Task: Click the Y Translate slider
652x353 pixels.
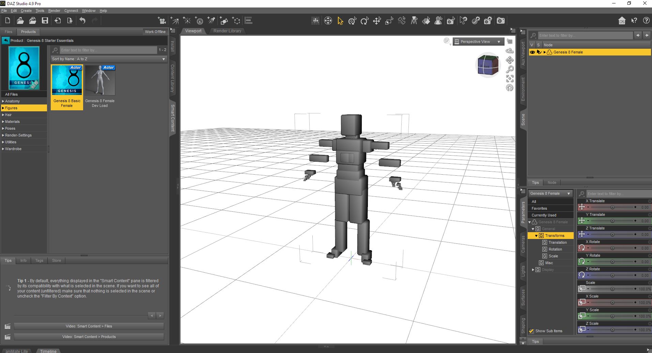Action: tap(612, 221)
